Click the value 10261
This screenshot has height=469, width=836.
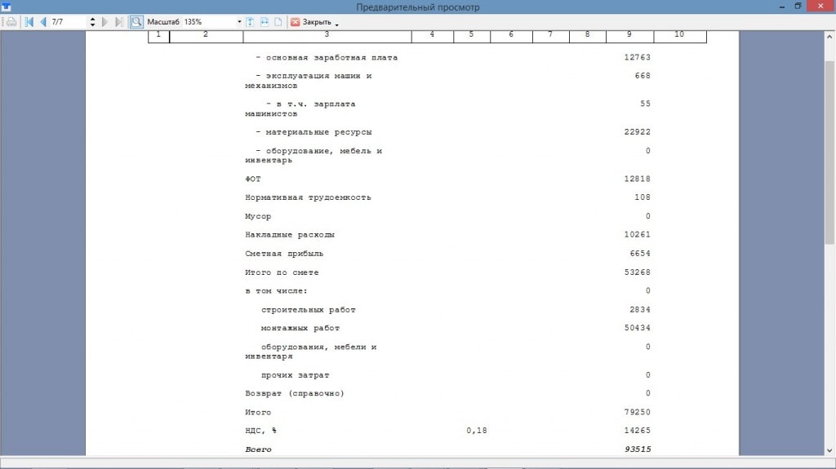[637, 235]
